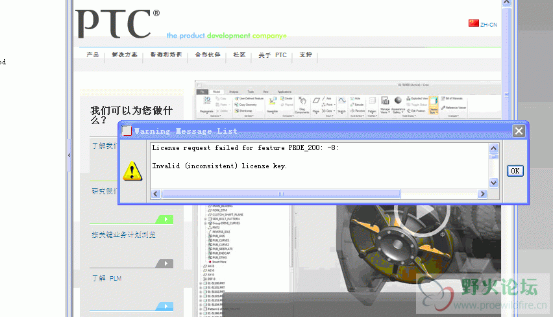
Task: Select the File tab in the Creo ribbon
Action: [x=203, y=92]
